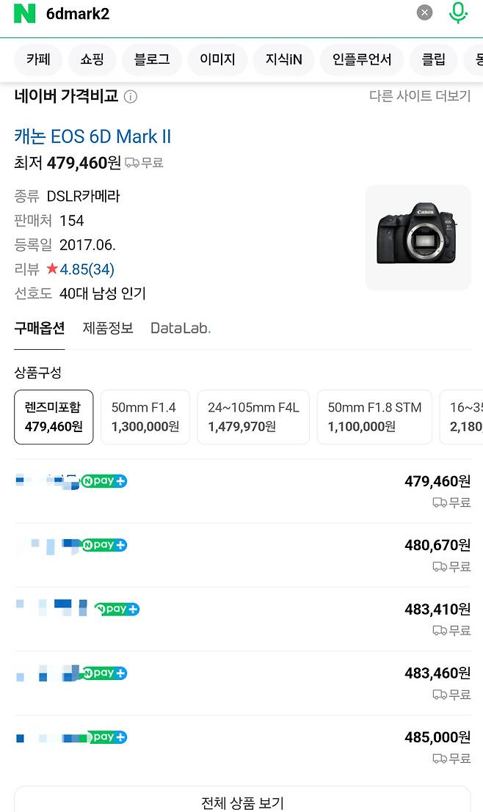Clear the search text with X icon
The width and height of the screenshot is (483, 812).
(424, 12)
